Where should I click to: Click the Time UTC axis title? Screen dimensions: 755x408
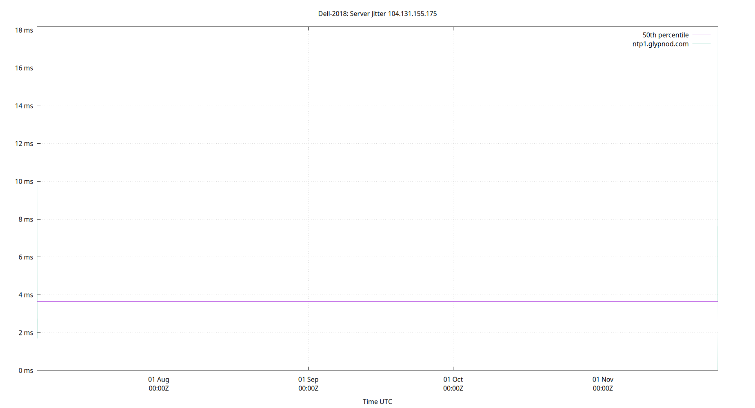tap(377, 401)
